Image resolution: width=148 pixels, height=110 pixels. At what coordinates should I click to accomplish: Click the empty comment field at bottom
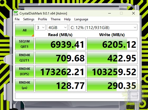tap(76, 96)
